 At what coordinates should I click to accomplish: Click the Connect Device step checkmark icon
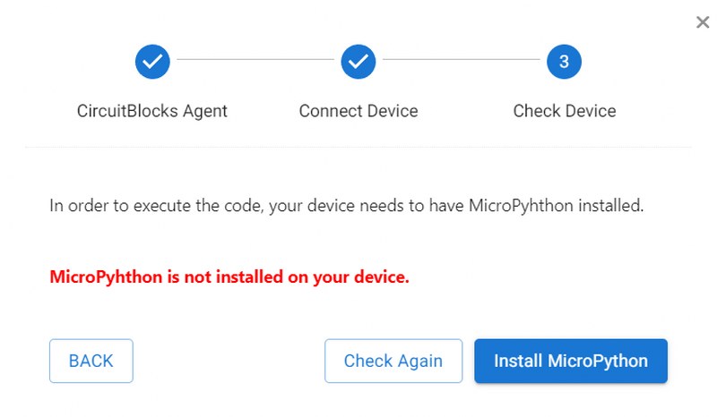(x=358, y=62)
